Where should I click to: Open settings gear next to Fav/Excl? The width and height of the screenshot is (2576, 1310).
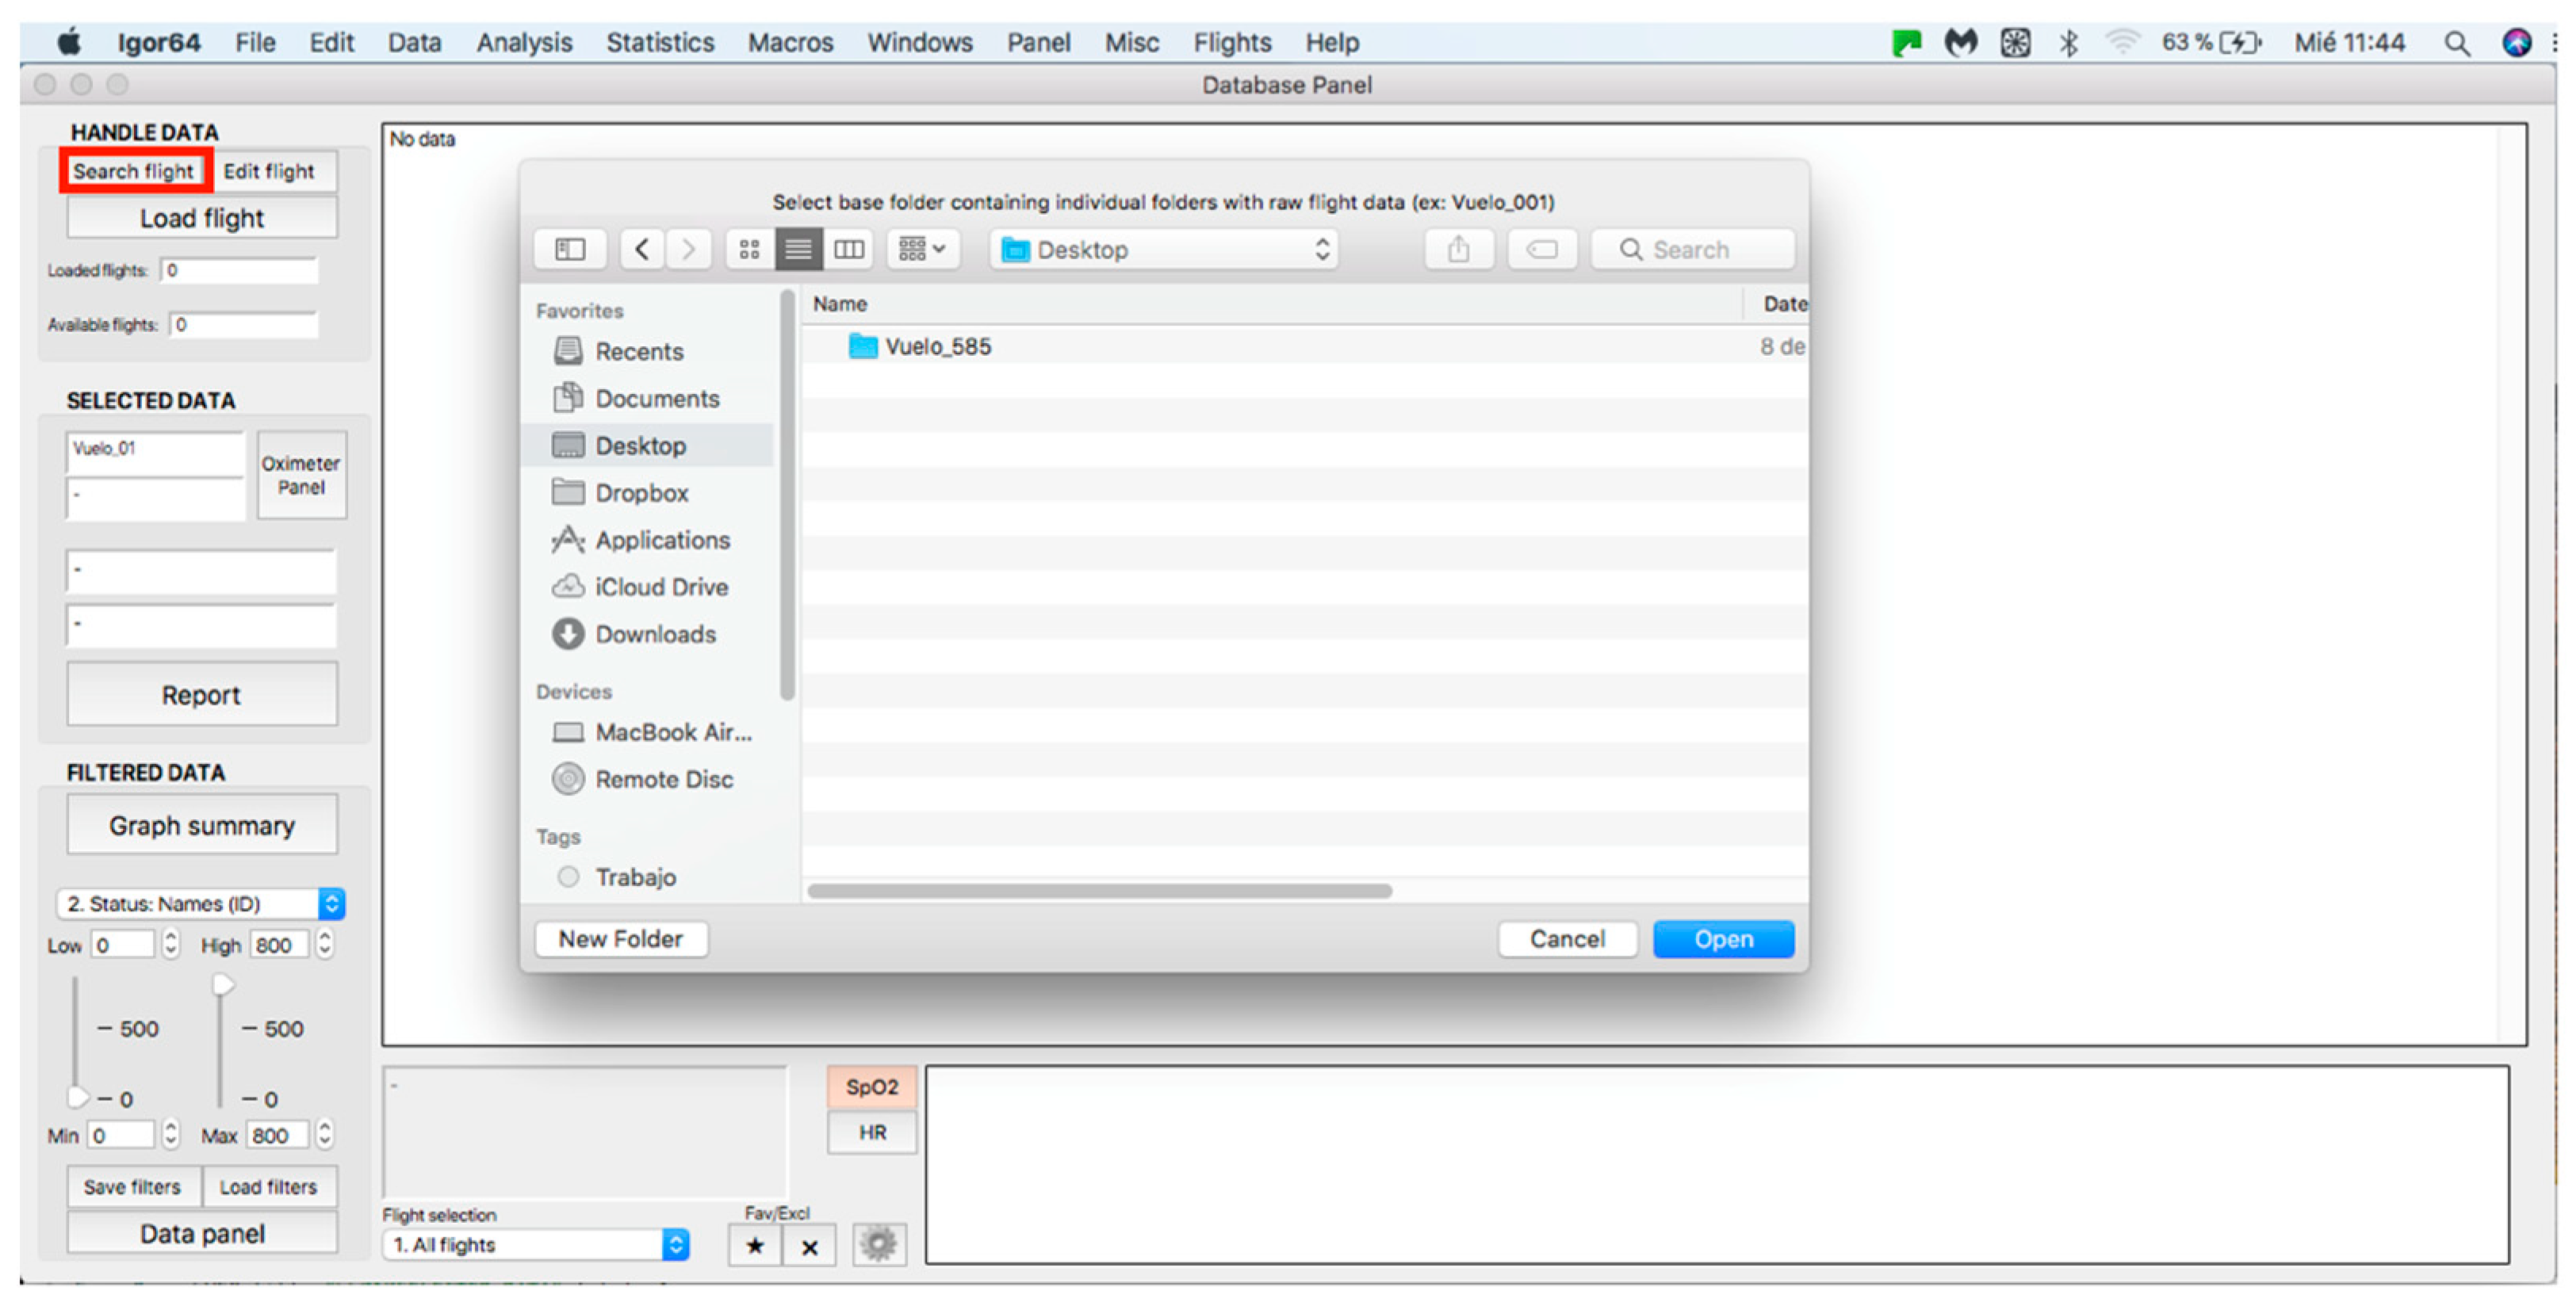point(878,1244)
